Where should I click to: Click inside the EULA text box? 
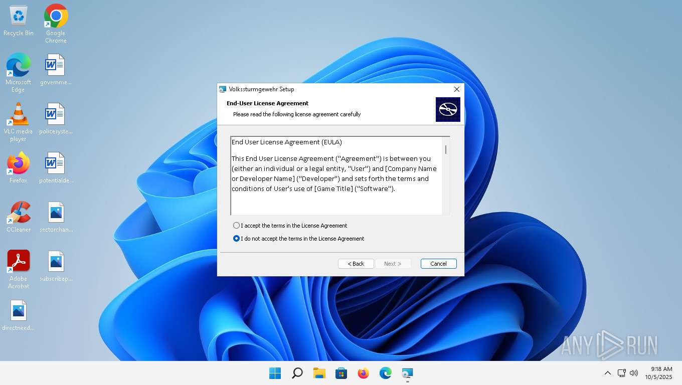(336, 176)
